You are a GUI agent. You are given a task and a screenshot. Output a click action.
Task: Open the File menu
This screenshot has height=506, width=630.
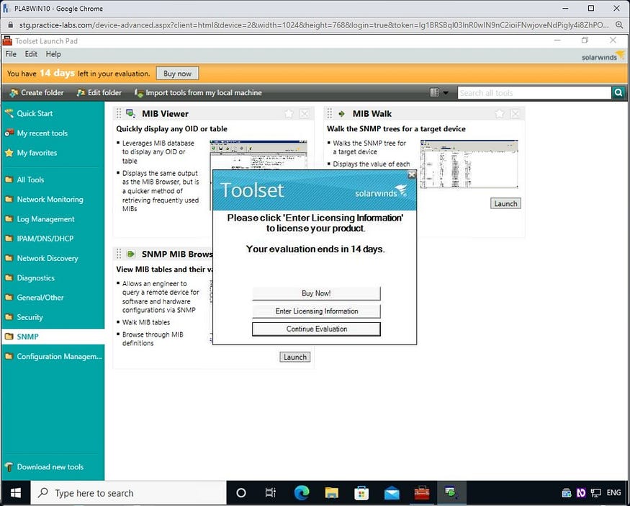[x=11, y=54]
